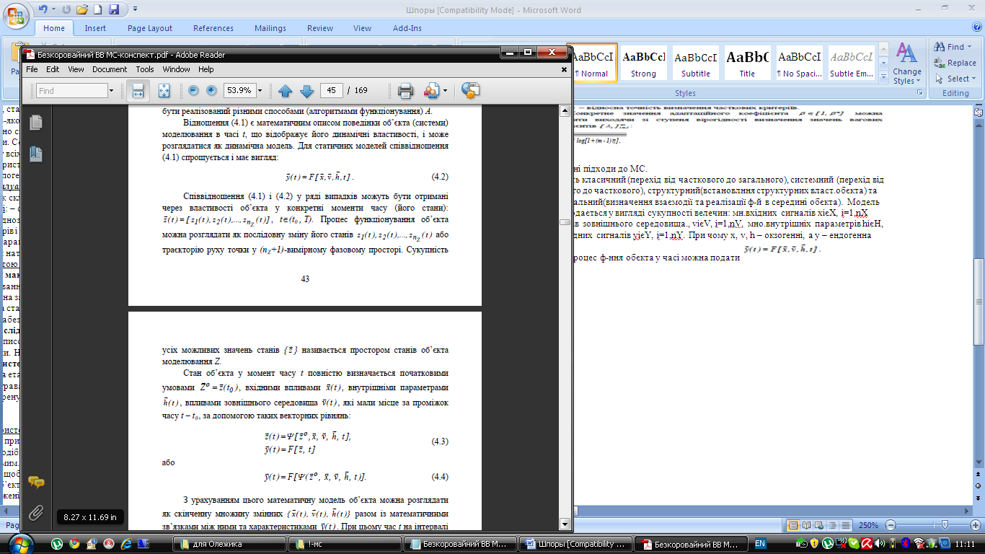This screenshot has height=554, width=985.
Task: Open the Add-Ins ribbon tab
Action: (x=407, y=28)
